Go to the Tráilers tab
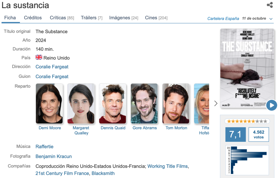This screenshot has width=278, height=178. [92, 18]
